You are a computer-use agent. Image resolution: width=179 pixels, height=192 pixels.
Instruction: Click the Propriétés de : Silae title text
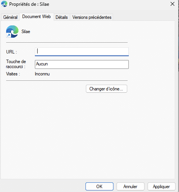[29, 4]
